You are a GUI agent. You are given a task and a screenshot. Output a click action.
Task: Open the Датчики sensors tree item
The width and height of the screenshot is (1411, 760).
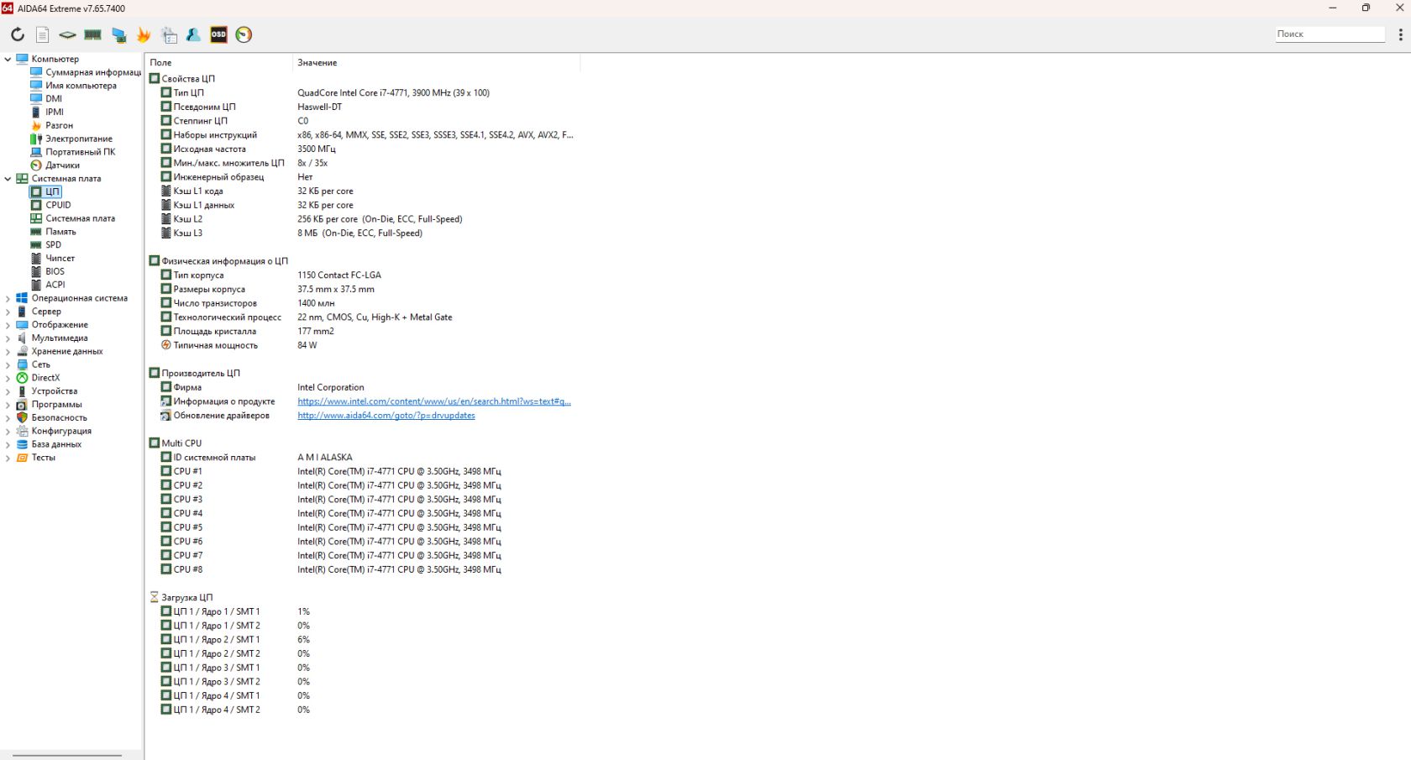(x=62, y=165)
